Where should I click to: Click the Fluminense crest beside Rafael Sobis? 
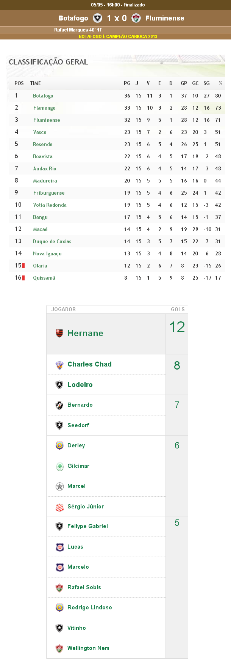pos(59,588)
